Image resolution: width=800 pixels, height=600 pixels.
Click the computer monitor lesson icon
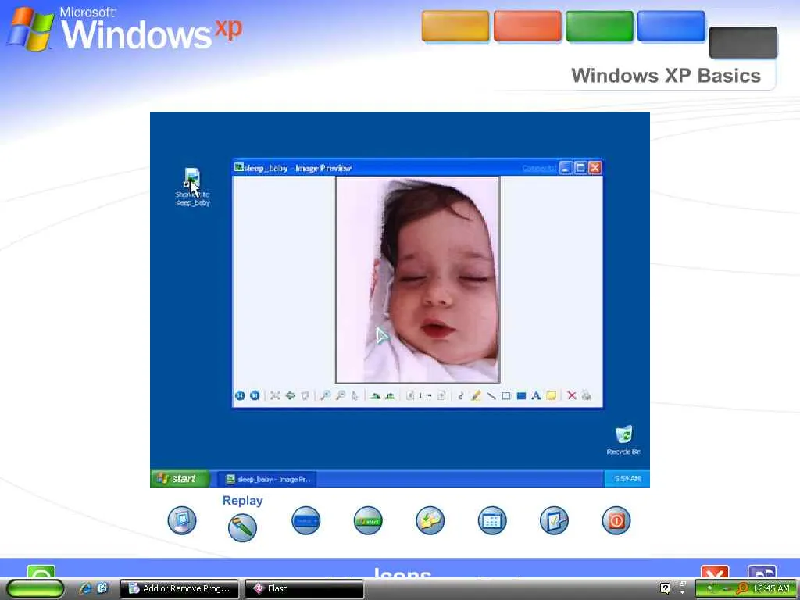coord(181,520)
